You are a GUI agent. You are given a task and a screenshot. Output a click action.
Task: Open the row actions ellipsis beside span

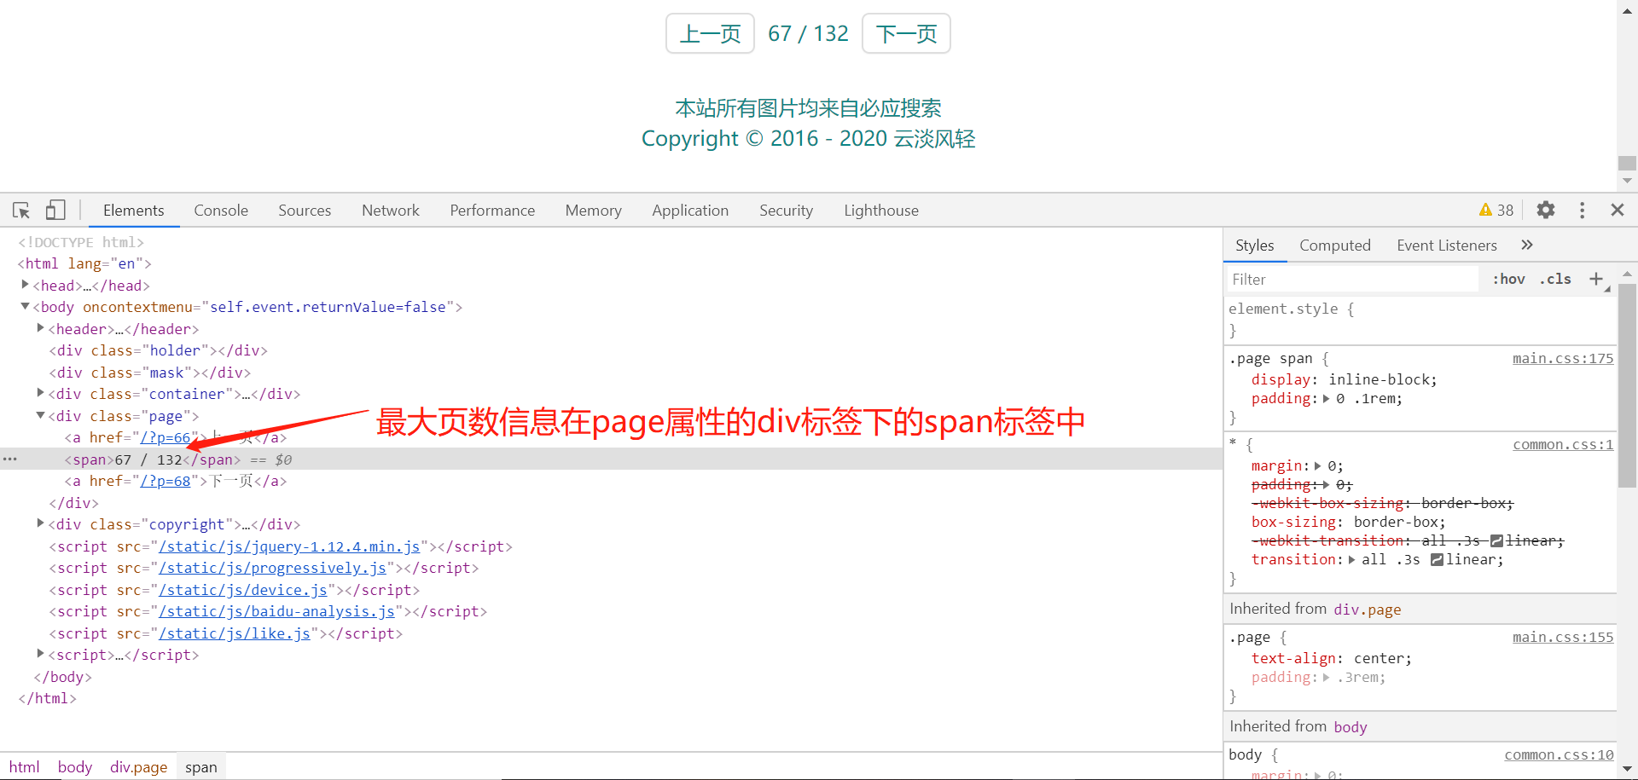pyautogui.click(x=10, y=459)
